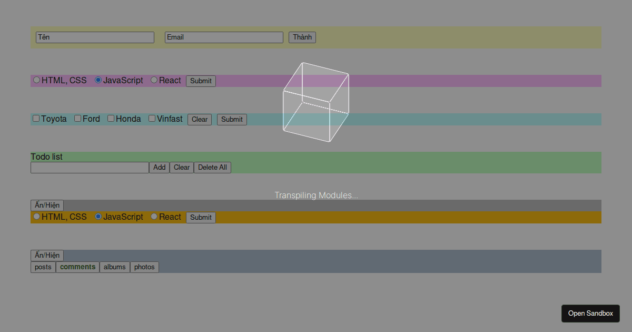The image size is (632, 332).
Task: Click the Thành button
Action: tap(302, 37)
